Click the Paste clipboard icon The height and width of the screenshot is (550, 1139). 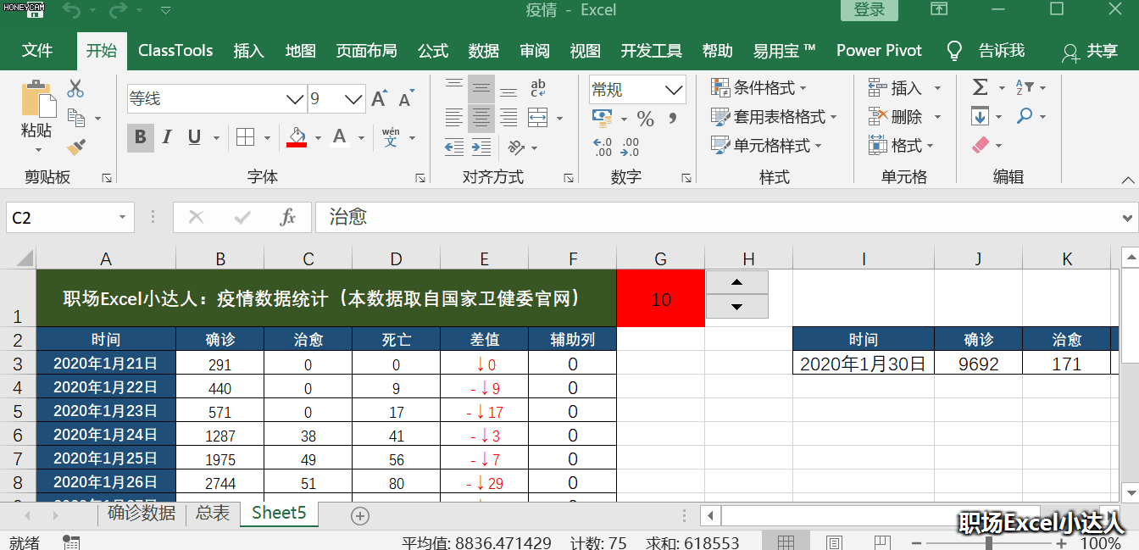tap(37, 100)
